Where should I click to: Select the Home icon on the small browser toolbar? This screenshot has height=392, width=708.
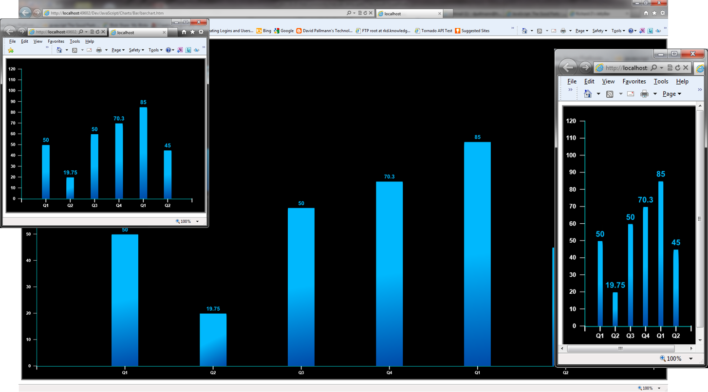click(x=59, y=50)
